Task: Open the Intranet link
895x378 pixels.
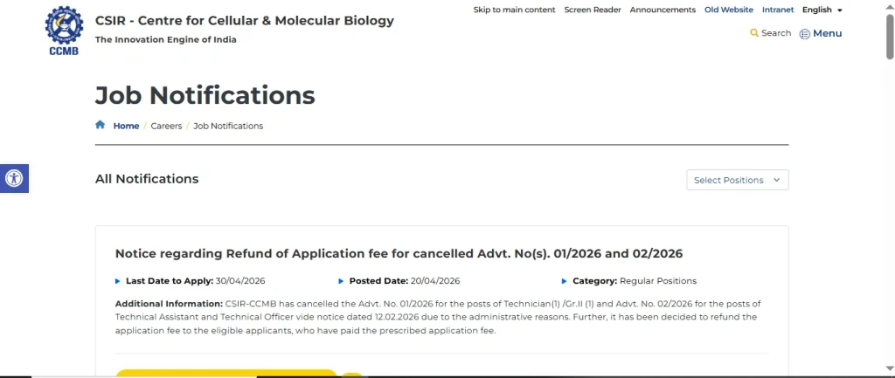Action: coord(778,10)
